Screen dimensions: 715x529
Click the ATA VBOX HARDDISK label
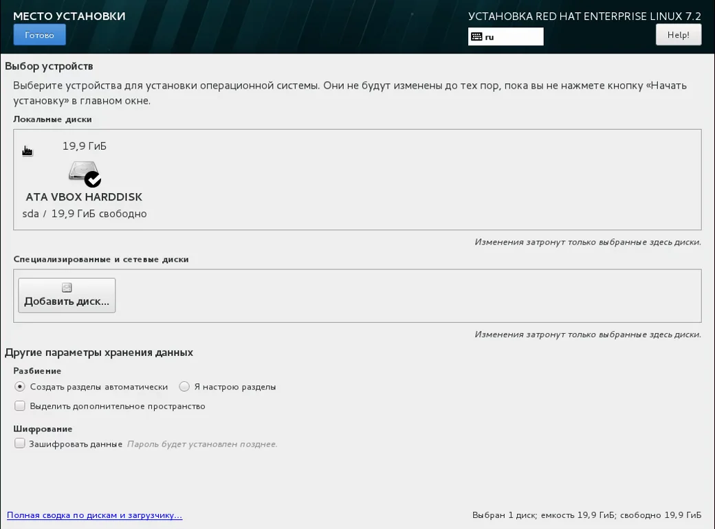click(x=84, y=197)
